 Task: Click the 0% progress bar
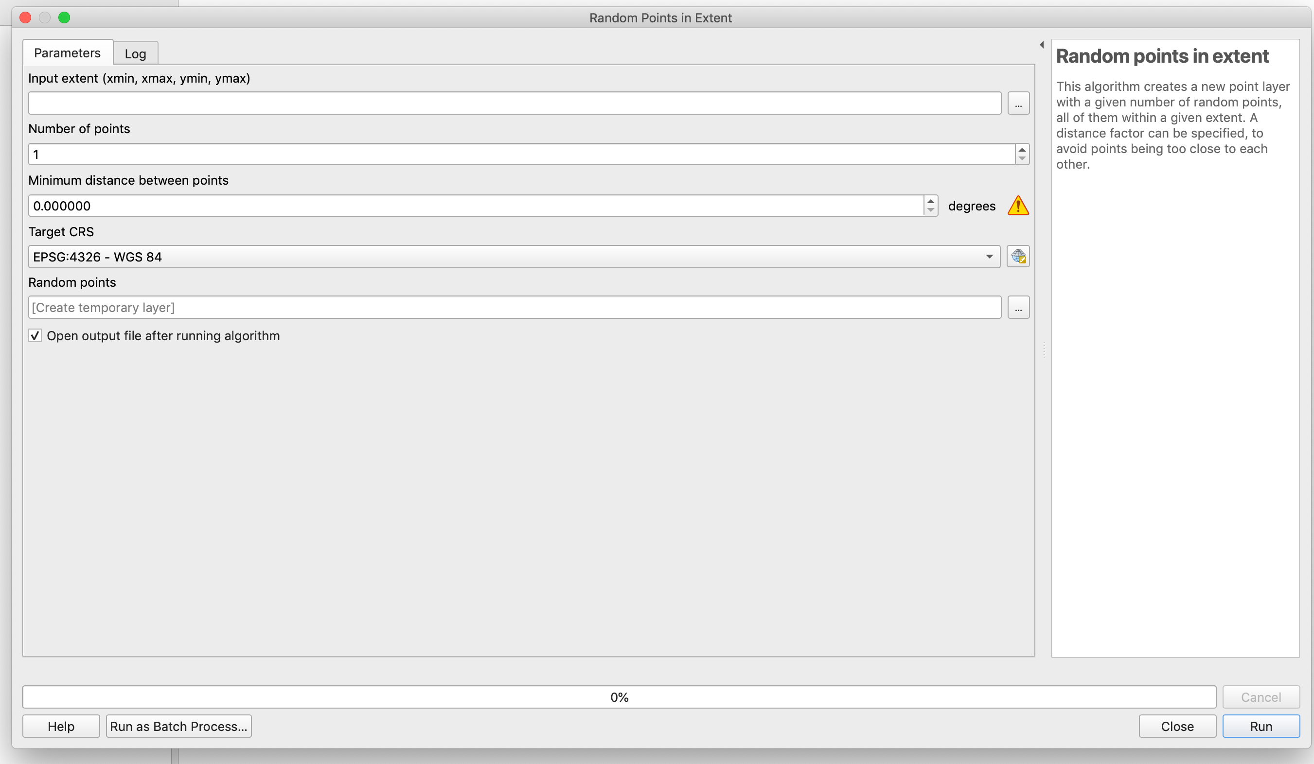[x=620, y=697]
